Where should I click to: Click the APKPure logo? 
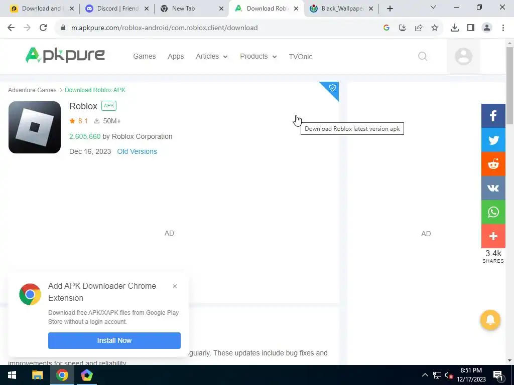(x=65, y=55)
